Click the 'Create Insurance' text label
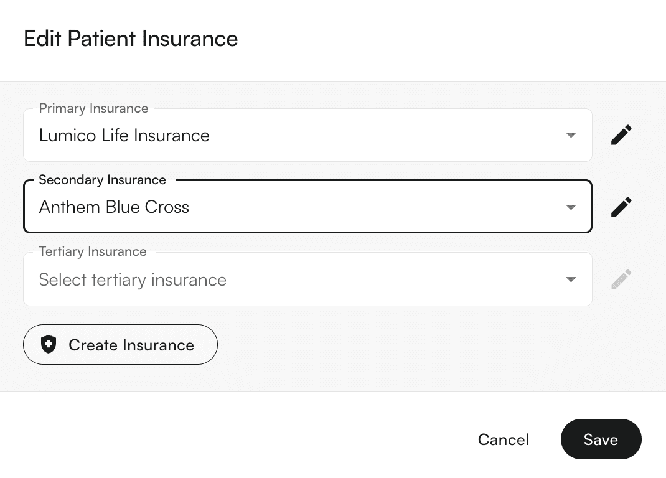This screenshot has height=478, width=666. tap(131, 345)
